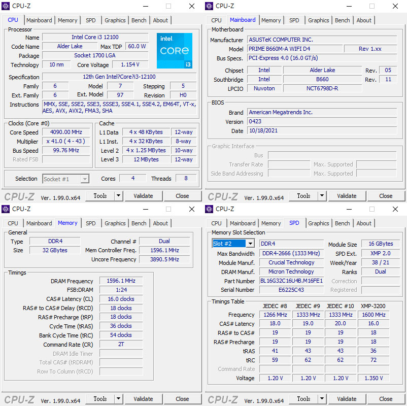407x406 pixels.
Task: Click Max Bandwidth DDR4-2666 field
Action: click(291, 253)
